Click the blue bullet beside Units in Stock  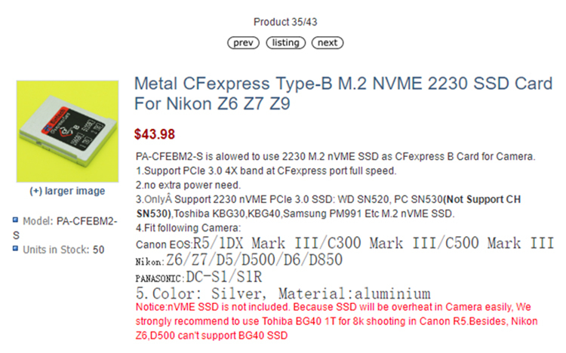click(15, 248)
